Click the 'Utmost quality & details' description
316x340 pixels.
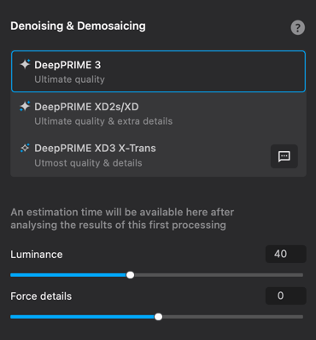click(x=88, y=163)
